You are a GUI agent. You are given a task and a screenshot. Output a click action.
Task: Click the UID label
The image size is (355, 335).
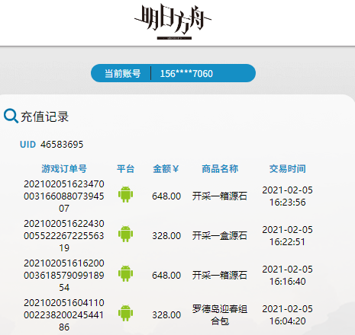click(27, 145)
